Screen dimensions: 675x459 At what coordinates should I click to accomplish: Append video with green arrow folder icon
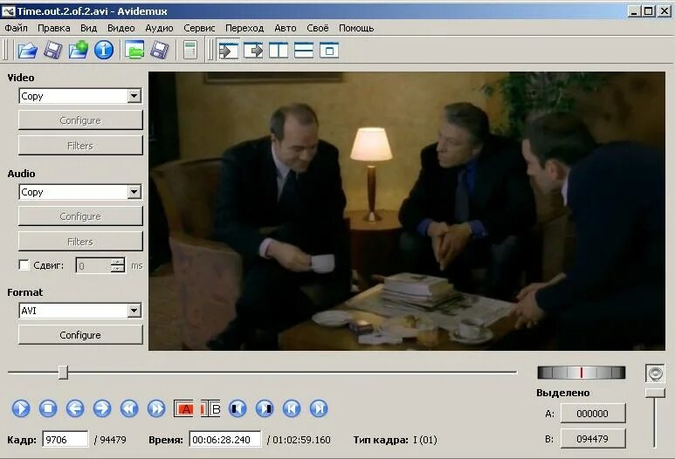coord(79,50)
